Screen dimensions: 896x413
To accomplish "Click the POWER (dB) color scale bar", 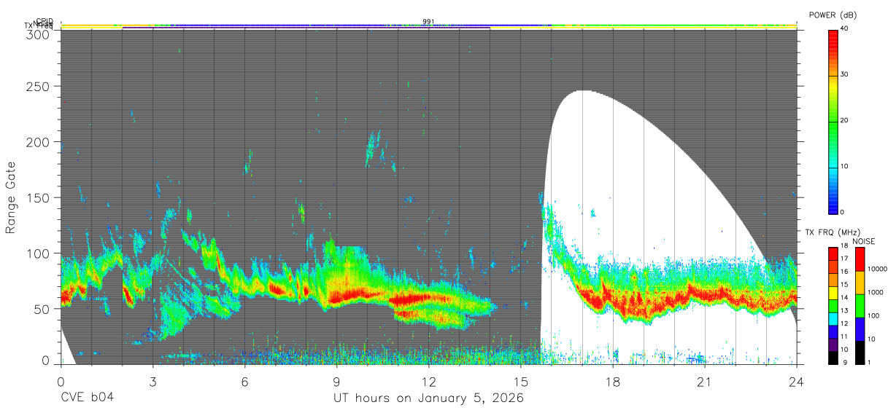I will (x=833, y=121).
